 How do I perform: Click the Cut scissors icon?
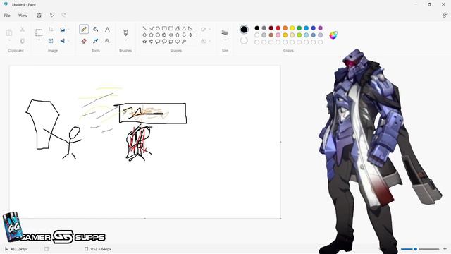coord(22,30)
